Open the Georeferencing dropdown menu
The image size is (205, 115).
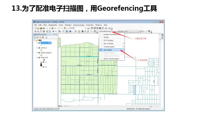(x=106, y=31)
